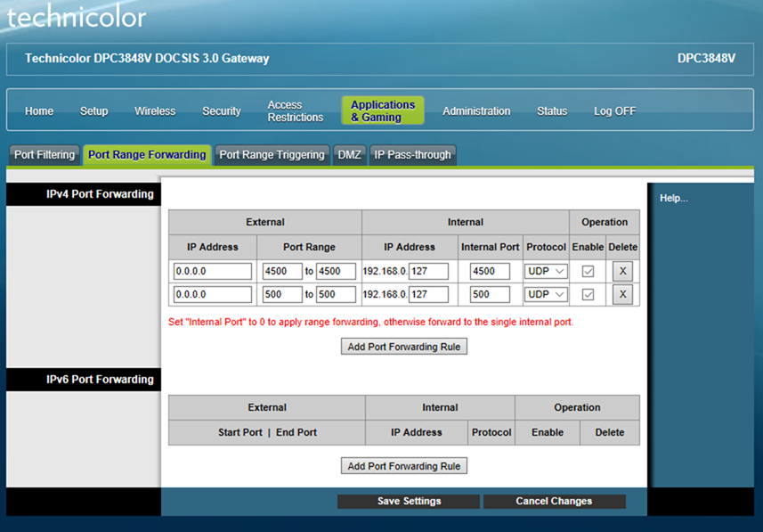Open the Wireless menu
Screen dimensions: 763x532
pyautogui.click(x=155, y=111)
